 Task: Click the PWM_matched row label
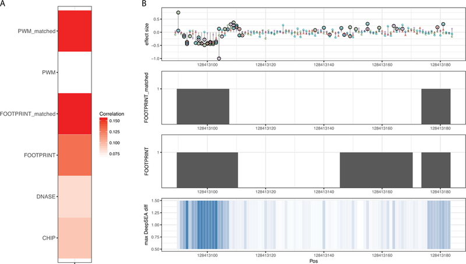click(37, 31)
